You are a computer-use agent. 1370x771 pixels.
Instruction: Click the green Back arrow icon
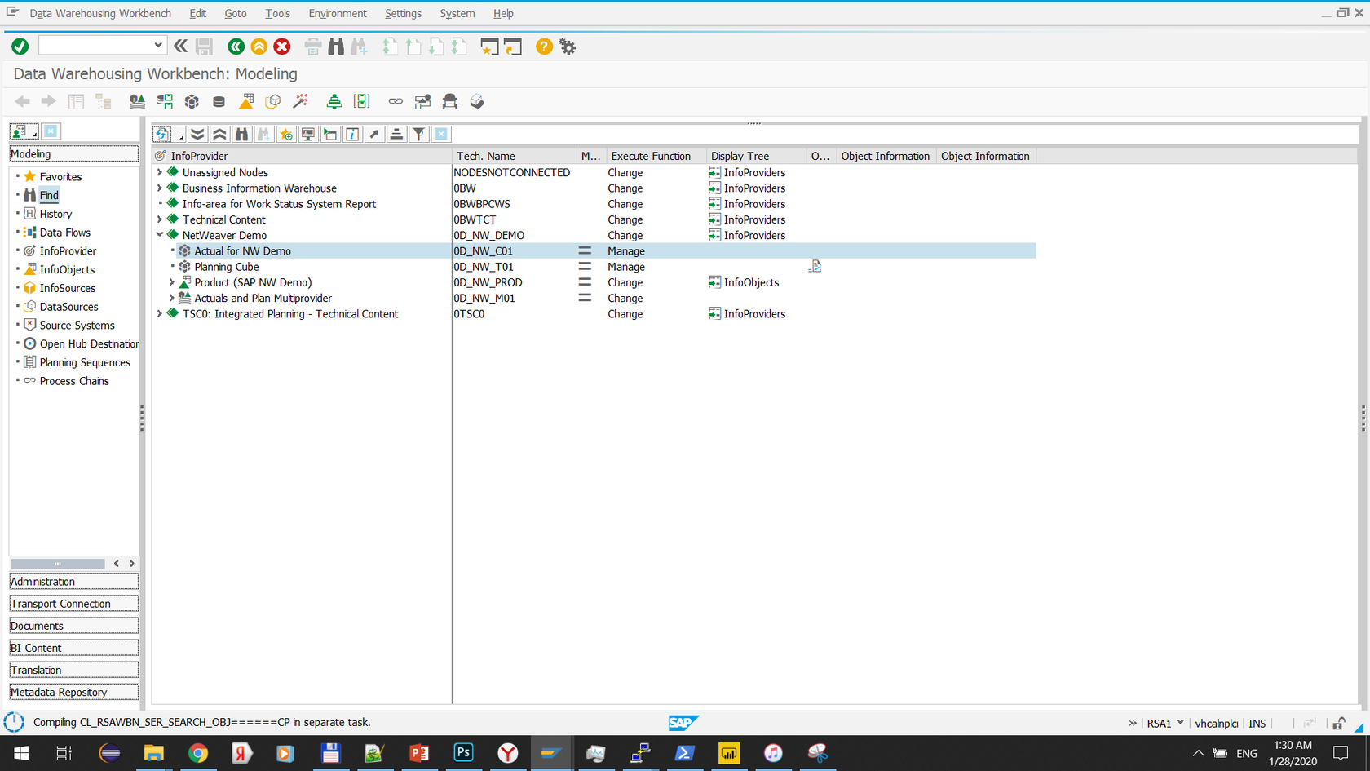236,47
